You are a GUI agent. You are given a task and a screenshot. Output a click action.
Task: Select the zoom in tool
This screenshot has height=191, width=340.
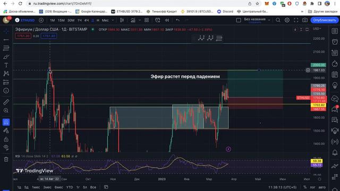coord(6,111)
